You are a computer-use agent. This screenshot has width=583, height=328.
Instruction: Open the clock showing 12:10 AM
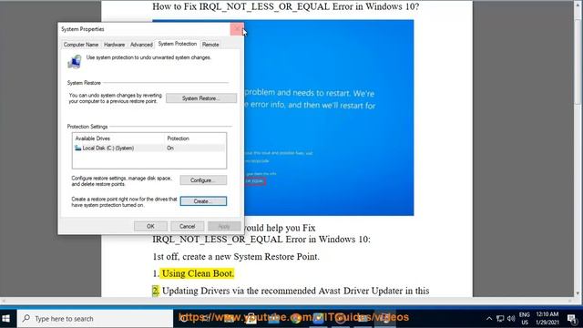click(x=547, y=318)
